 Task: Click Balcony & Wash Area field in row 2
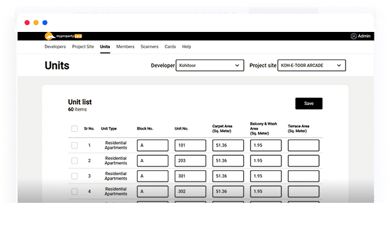pos(266,161)
